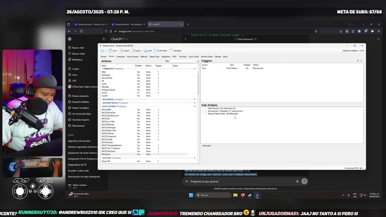
Task: Select the Motivacion action row
Action: coord(144,154)
